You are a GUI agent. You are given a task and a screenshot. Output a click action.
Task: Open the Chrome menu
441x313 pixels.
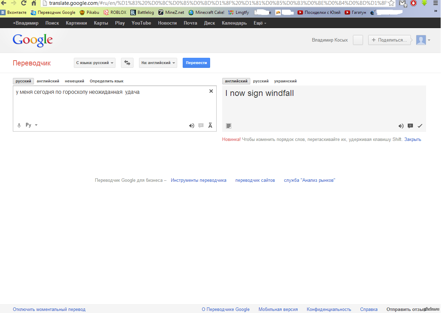(x=435, y=3)
